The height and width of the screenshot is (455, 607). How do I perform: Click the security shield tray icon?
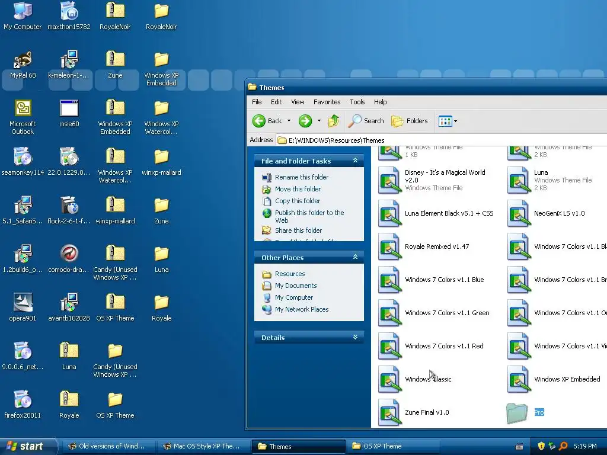coord(541,447)
